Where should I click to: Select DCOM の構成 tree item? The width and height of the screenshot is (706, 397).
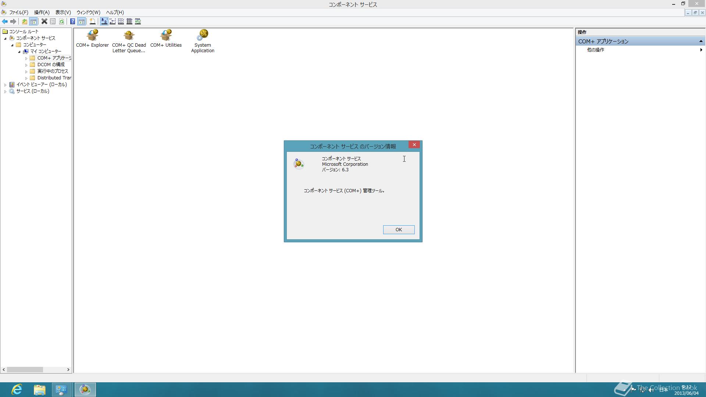point(51,65)
